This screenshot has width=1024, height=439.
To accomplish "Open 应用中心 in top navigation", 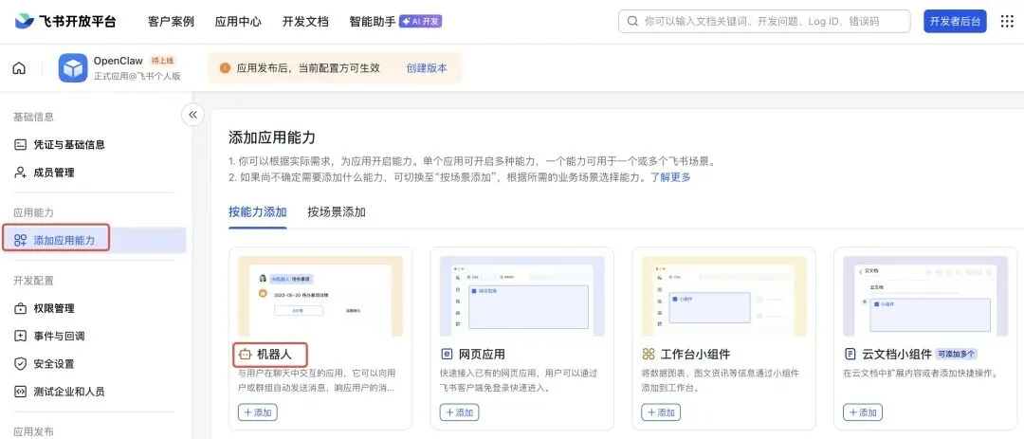I will tap(238, 22).
